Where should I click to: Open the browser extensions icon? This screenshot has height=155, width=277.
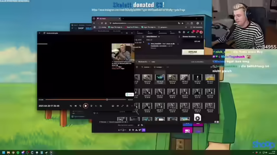192,23
